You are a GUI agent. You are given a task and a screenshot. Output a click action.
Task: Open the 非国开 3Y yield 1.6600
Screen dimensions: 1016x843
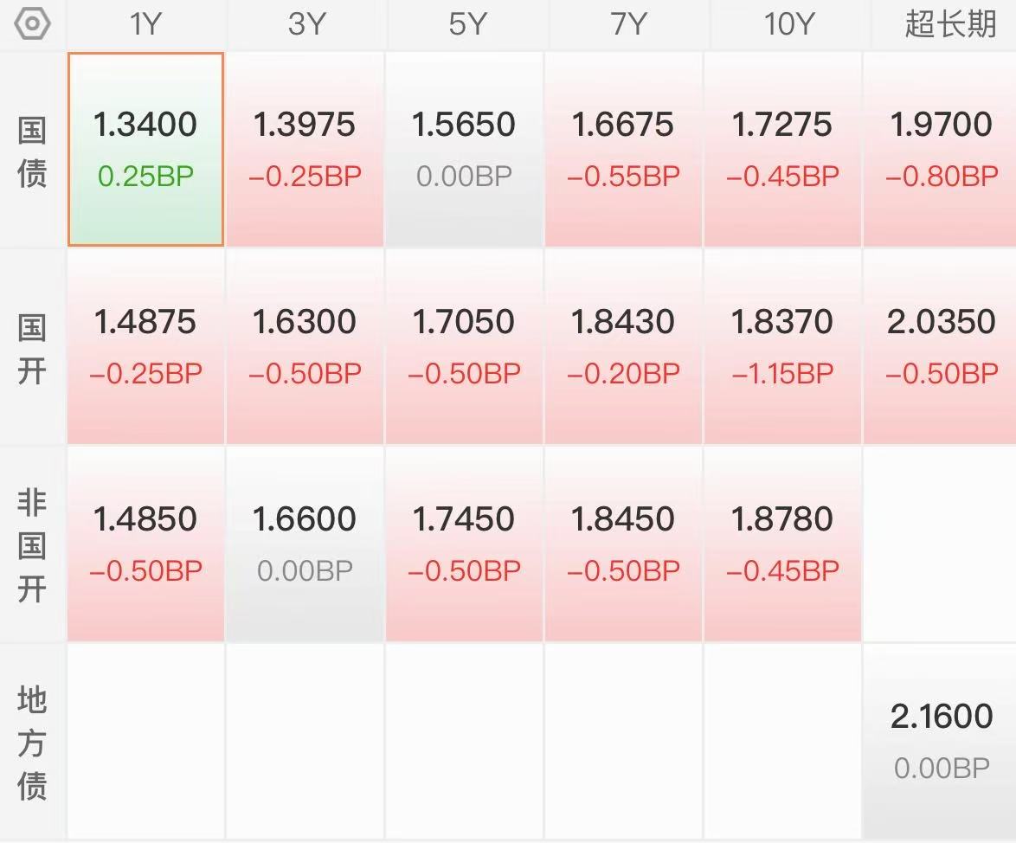pyautogui.click(x=305, y=544)
